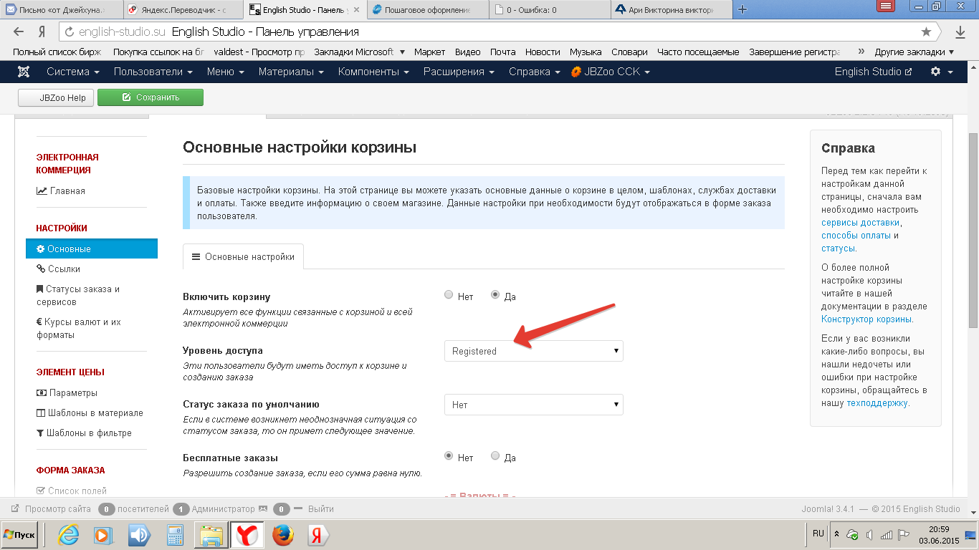Viewport: 979px width, 550px height.
Task: Open the Другие закладки bookmarks folder
Action: [914, 52]
